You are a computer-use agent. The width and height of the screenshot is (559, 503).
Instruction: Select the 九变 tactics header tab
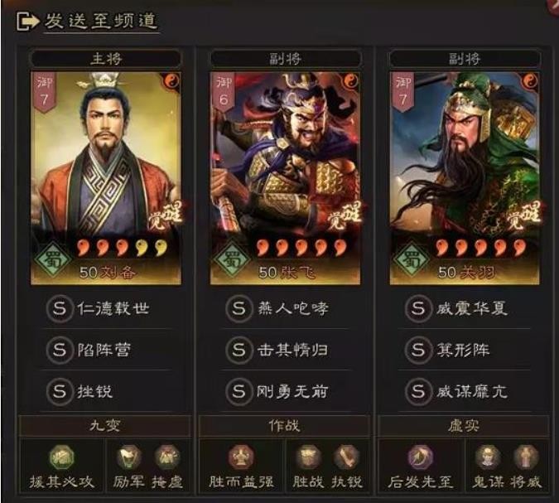(105, 426)
